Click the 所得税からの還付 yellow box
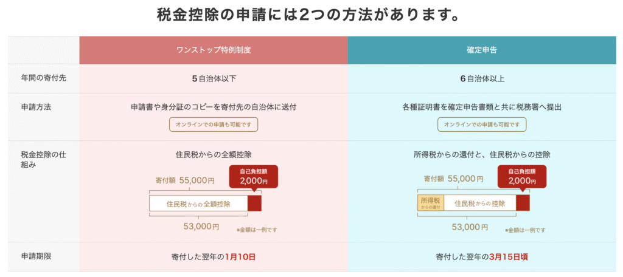This screenshot has width=623, height=277. 431,203
